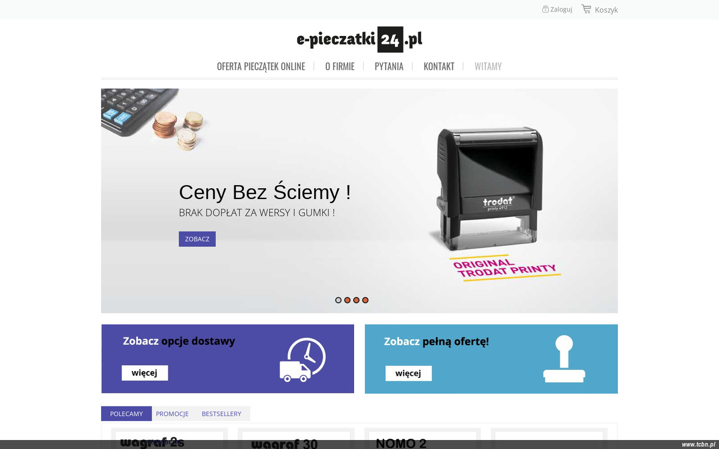
Task: Go to the Pytania page
Action: coord(389,67)
